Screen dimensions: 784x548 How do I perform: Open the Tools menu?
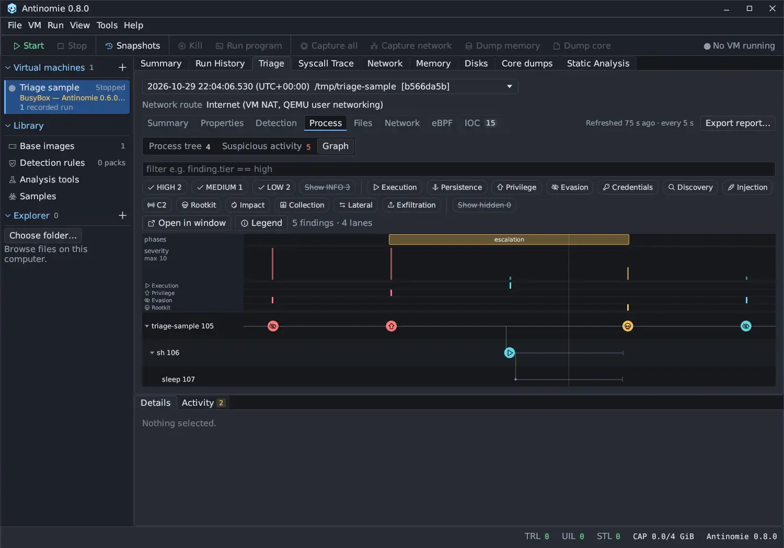107,25
